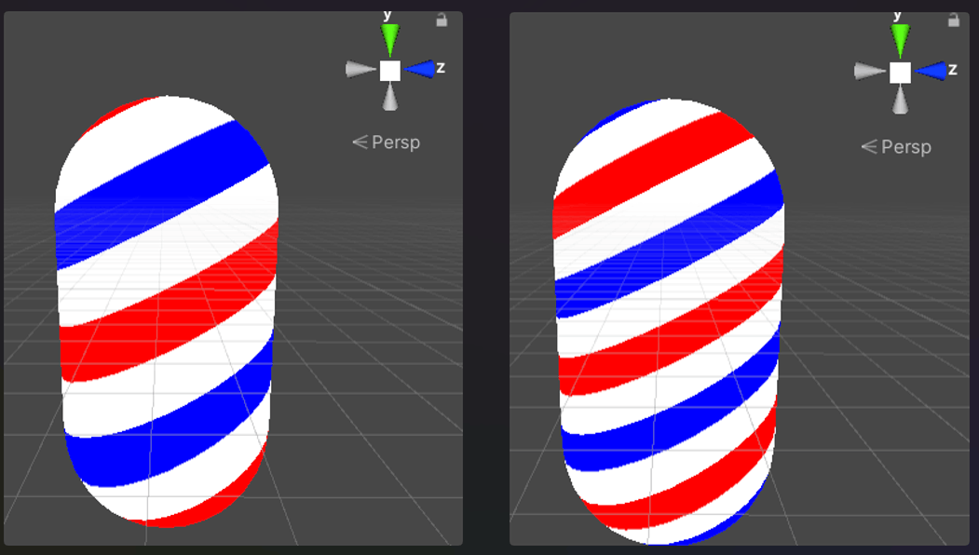Click the white center cube of right viewport gizmo
The height and width of the screenshot is (555, 979).
[x=901, y=73]
